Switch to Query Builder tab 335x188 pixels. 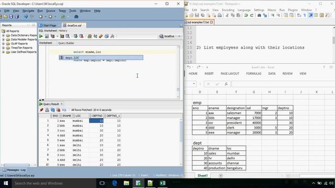66,43
